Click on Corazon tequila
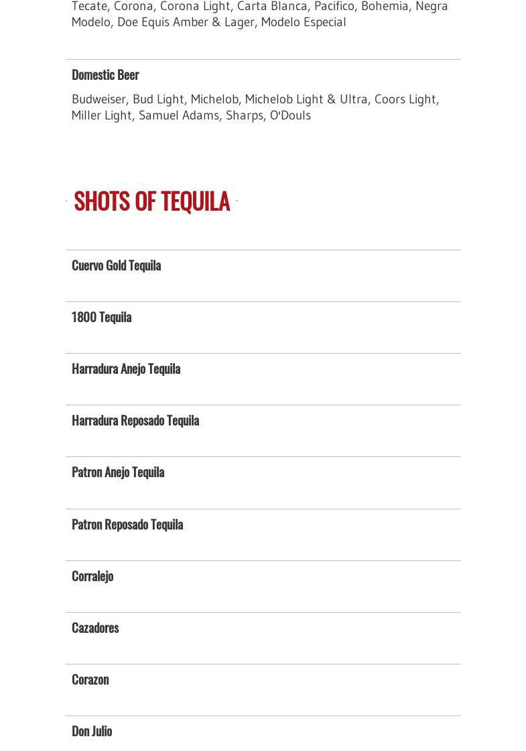The image size is (526, 751). pos(90,679)
